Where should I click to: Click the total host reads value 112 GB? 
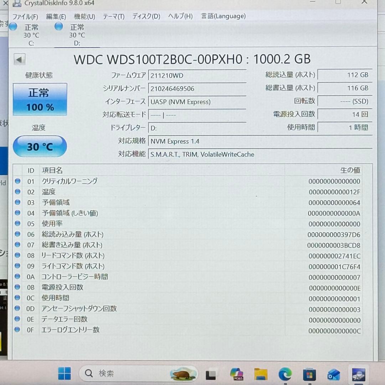pyautogui.click(x=345, y=75)
